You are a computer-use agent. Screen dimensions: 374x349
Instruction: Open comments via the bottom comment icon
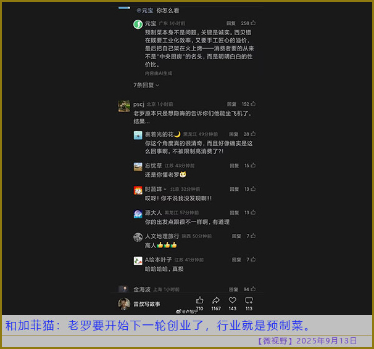[249, 300]
